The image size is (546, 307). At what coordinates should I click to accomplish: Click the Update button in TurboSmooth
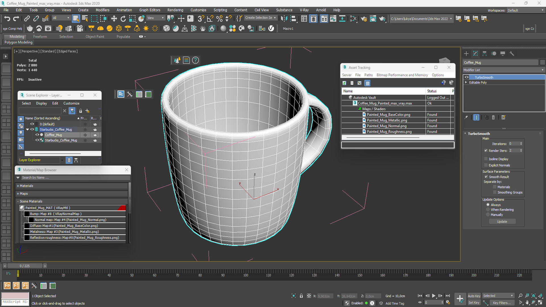[502, 221]
